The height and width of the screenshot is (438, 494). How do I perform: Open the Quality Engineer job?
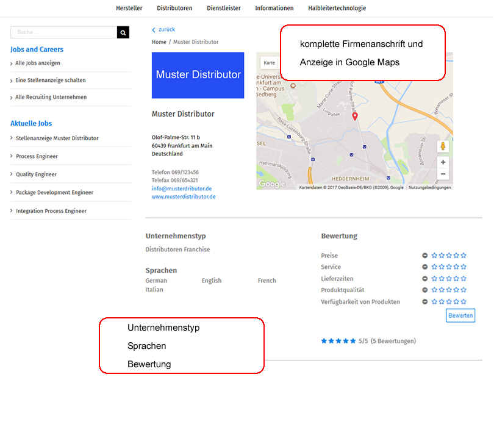tap(36, 174)
